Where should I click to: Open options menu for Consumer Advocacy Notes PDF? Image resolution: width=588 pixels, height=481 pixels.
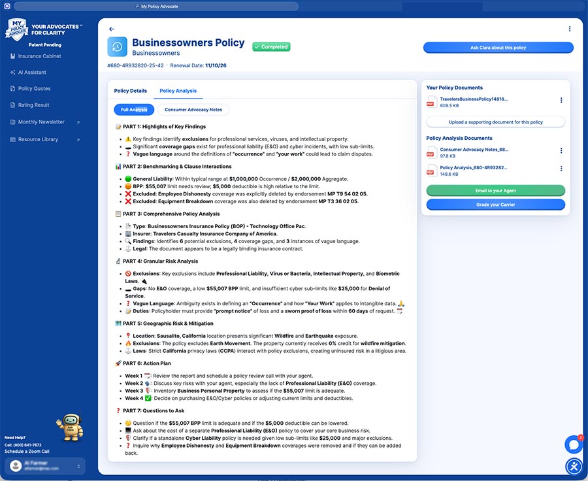tap(561, 151)
